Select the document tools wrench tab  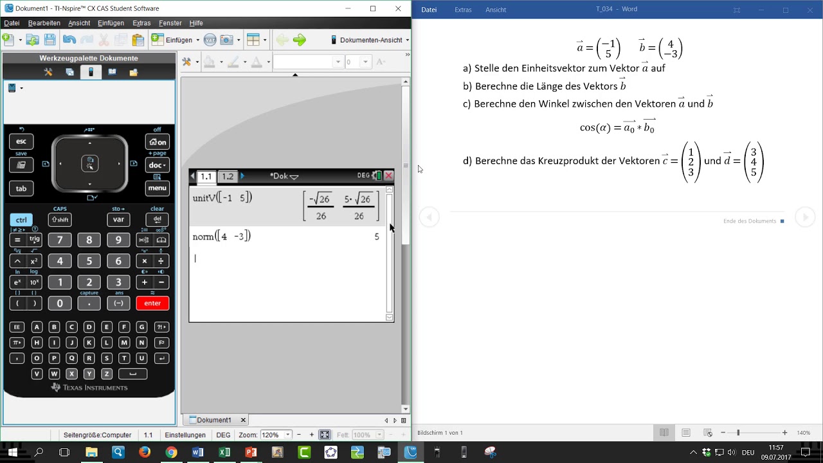pos(48,72)
